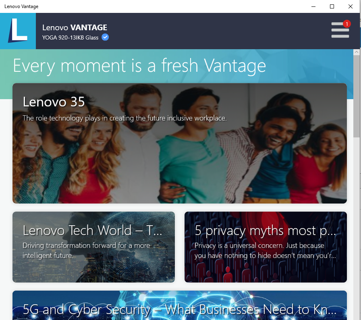Click the inclusive workplace description text
Image resolution: width=361 pixels, height=320 pixels.
[124, 118]
